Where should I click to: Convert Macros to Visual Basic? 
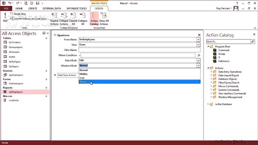(28, 18)
